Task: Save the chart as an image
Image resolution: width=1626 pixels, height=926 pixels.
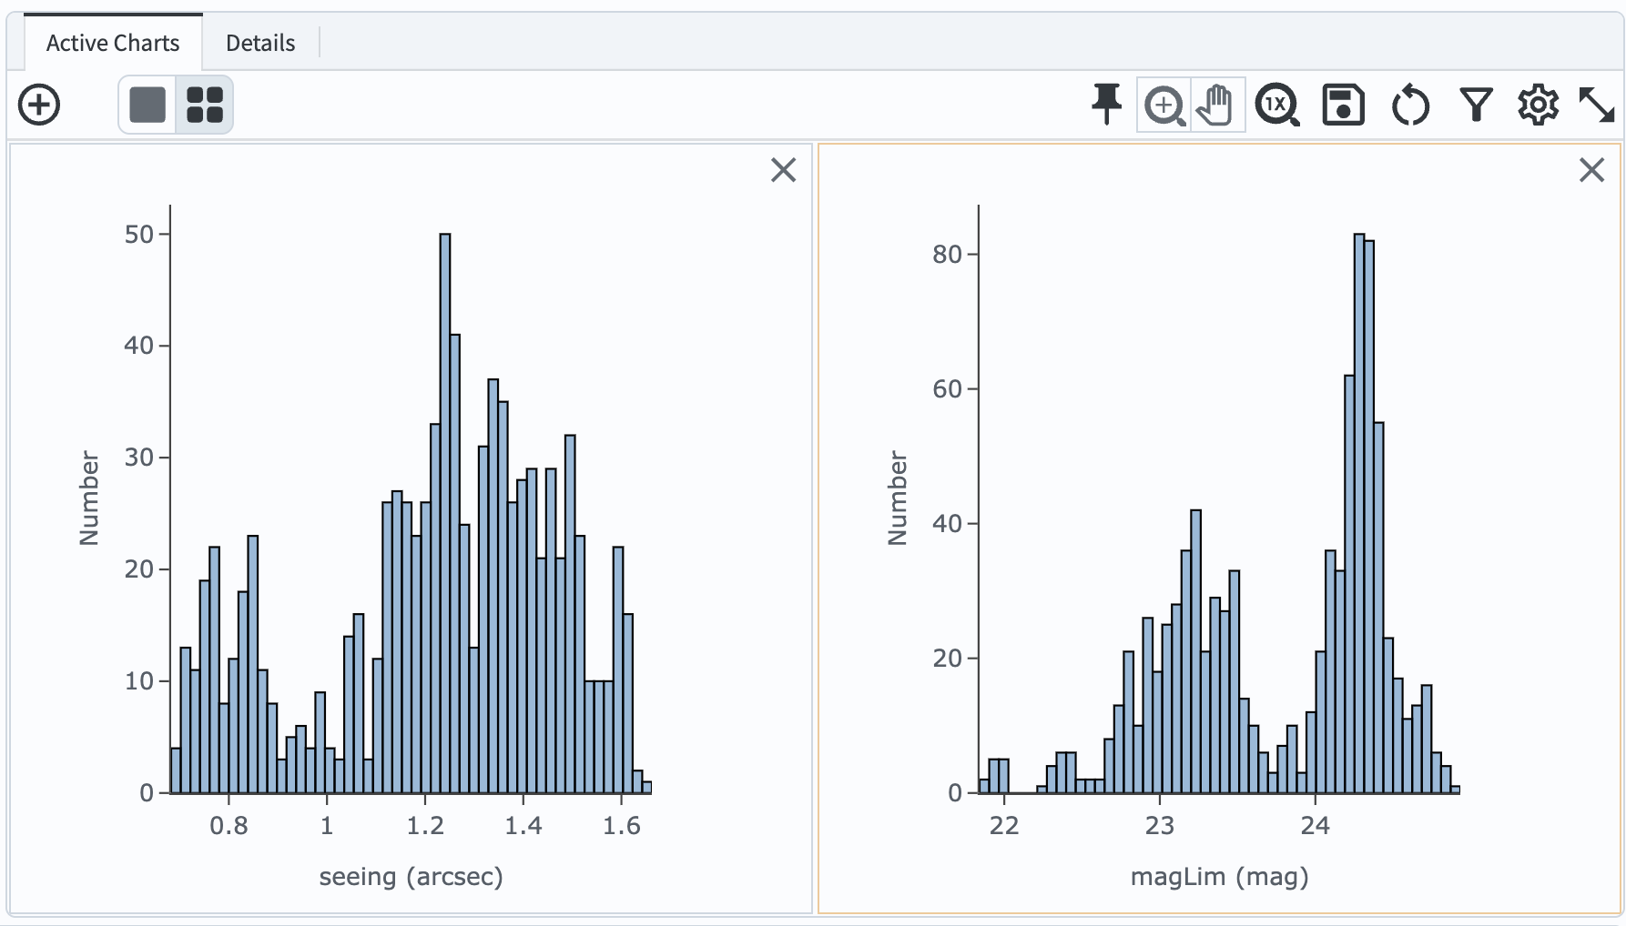Action: click(x=1342, y=105)
